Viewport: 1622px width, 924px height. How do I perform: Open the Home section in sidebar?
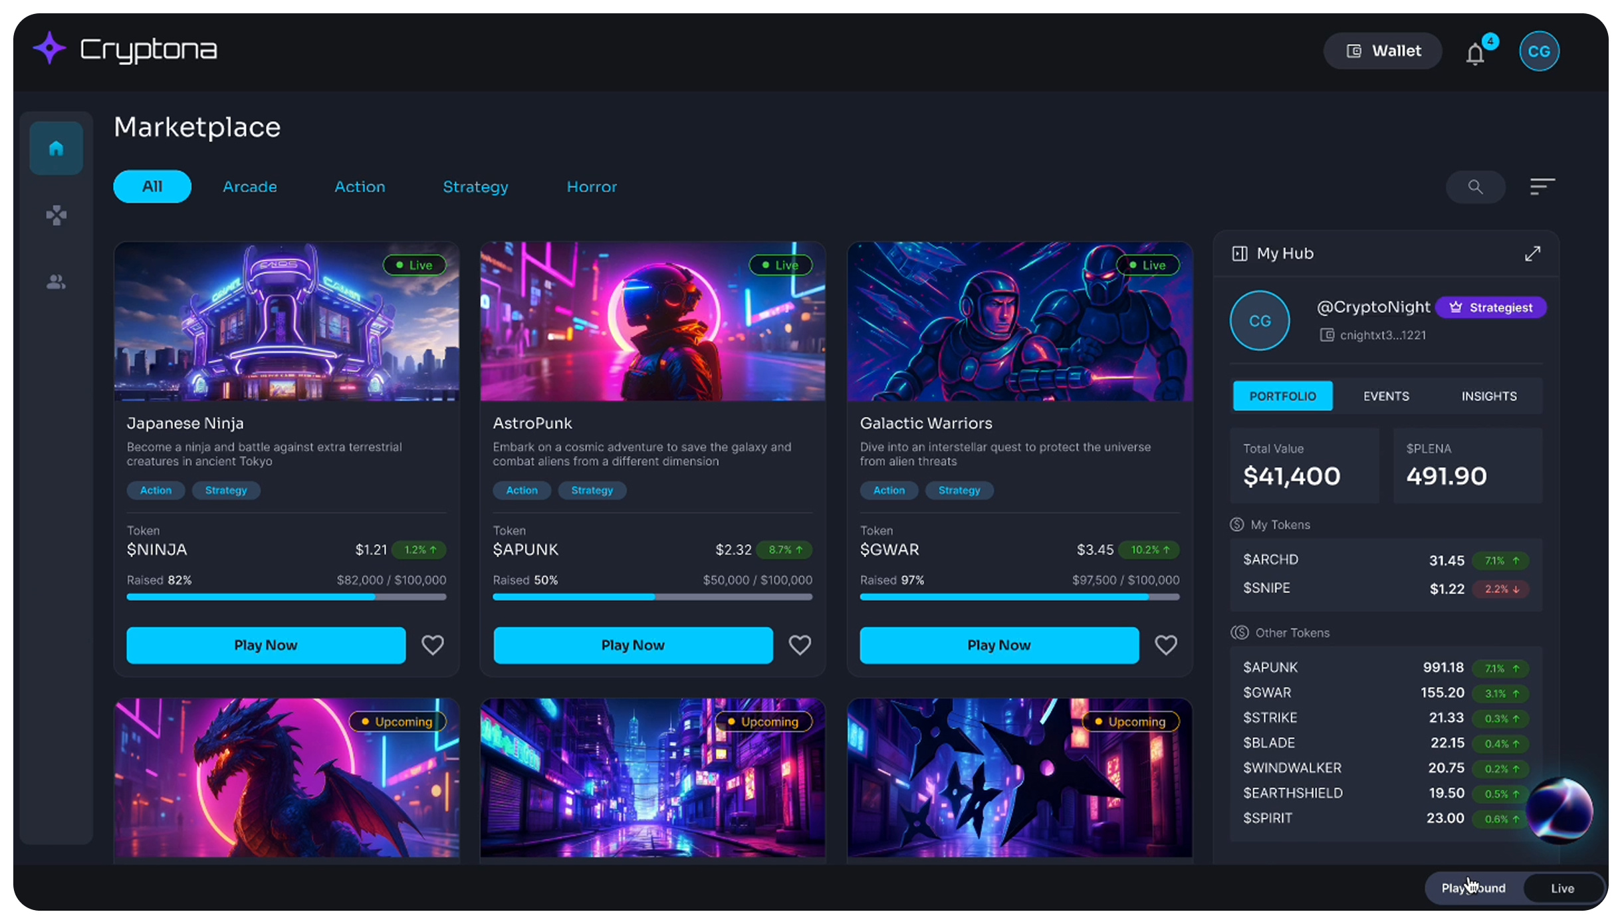click(56, 148)
